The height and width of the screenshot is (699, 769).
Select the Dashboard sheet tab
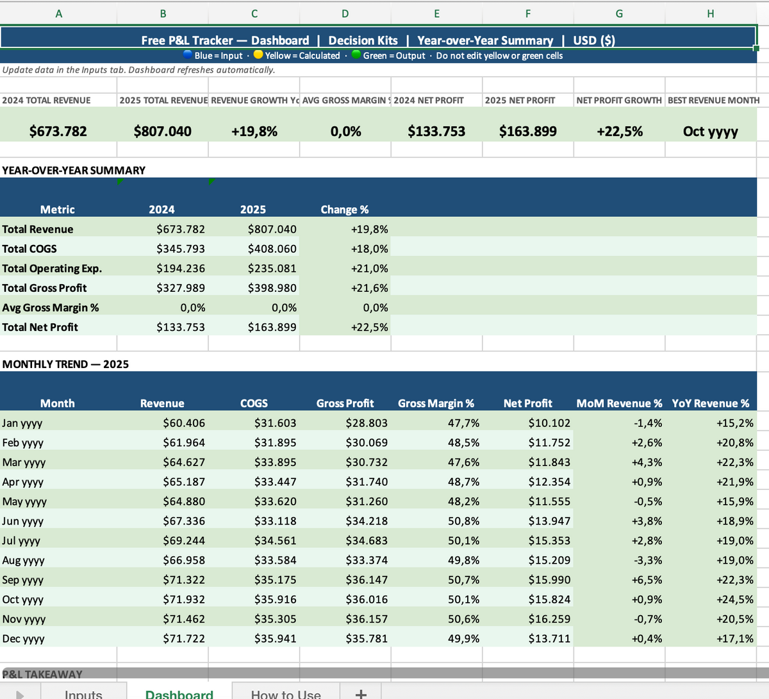179,694
